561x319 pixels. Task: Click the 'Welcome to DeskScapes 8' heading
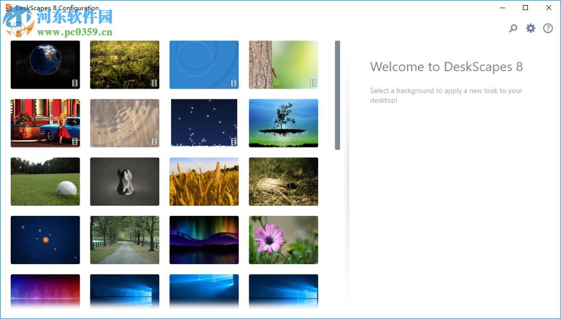[446, 67]
